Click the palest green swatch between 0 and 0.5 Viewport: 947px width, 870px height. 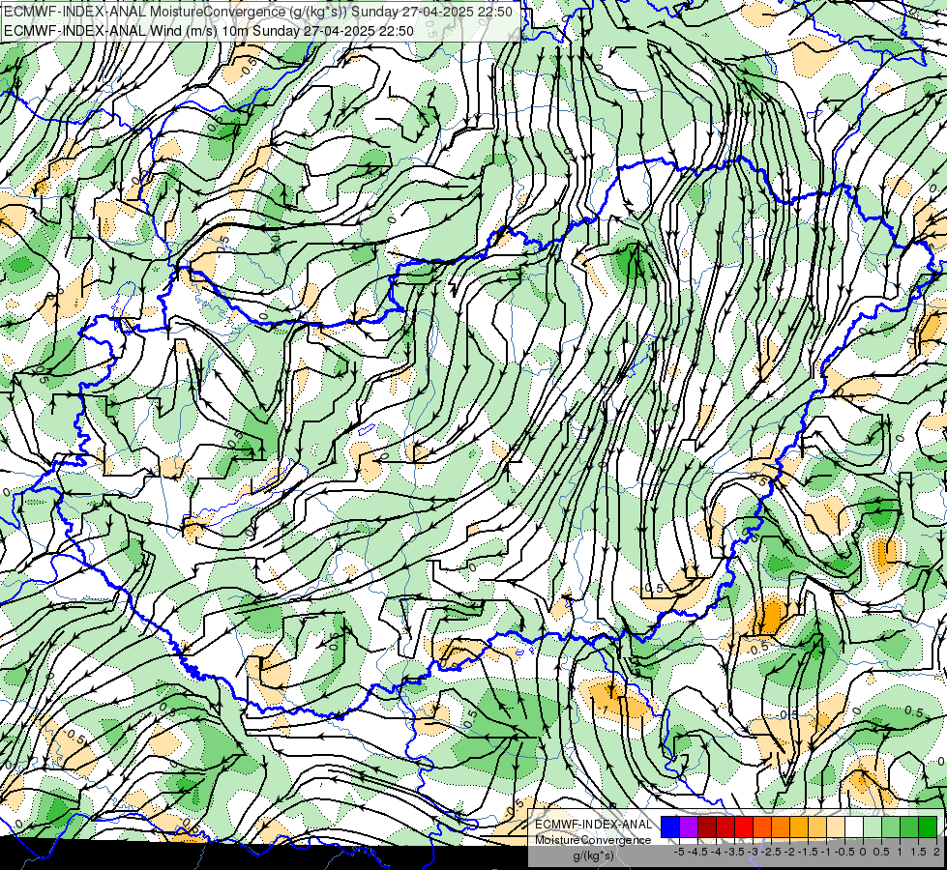[x=873, y=826]
